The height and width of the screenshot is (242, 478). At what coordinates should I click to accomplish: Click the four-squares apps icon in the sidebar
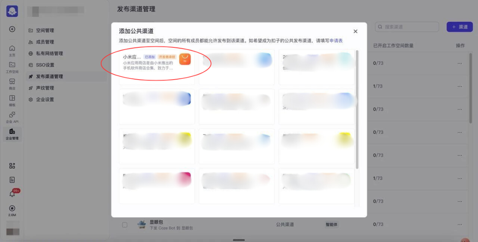tap(12, 166)
